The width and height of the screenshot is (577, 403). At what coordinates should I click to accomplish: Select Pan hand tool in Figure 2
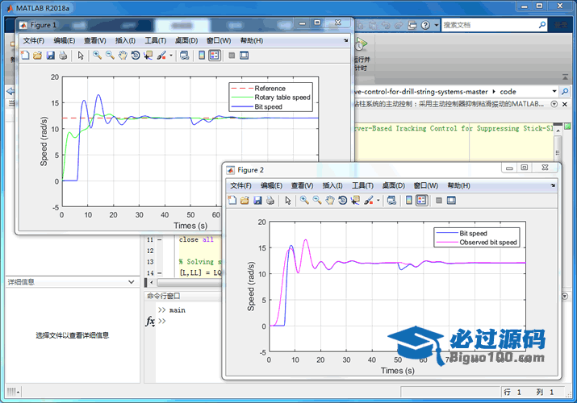click(330, 200)
